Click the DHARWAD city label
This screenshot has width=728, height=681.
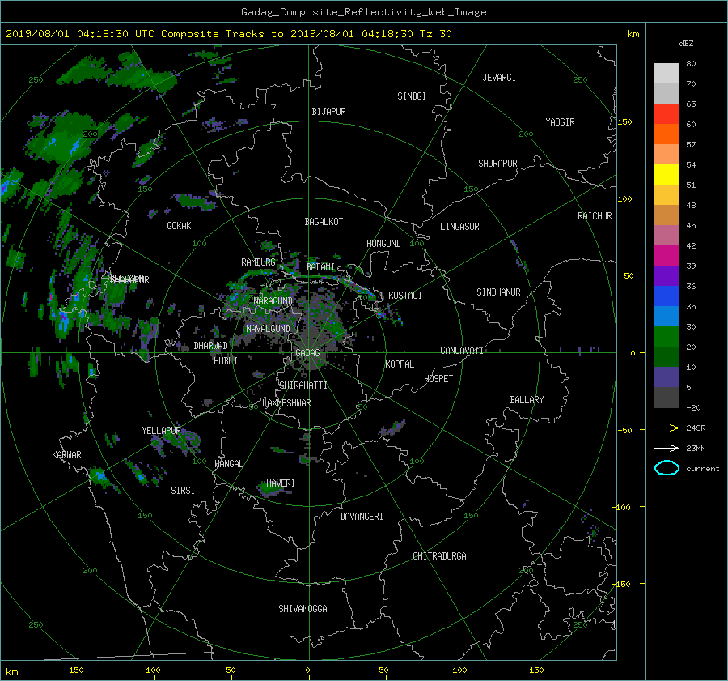[210, 346]
